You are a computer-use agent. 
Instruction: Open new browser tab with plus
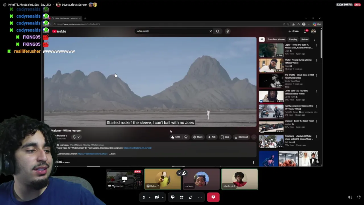[x=85, y=19]
